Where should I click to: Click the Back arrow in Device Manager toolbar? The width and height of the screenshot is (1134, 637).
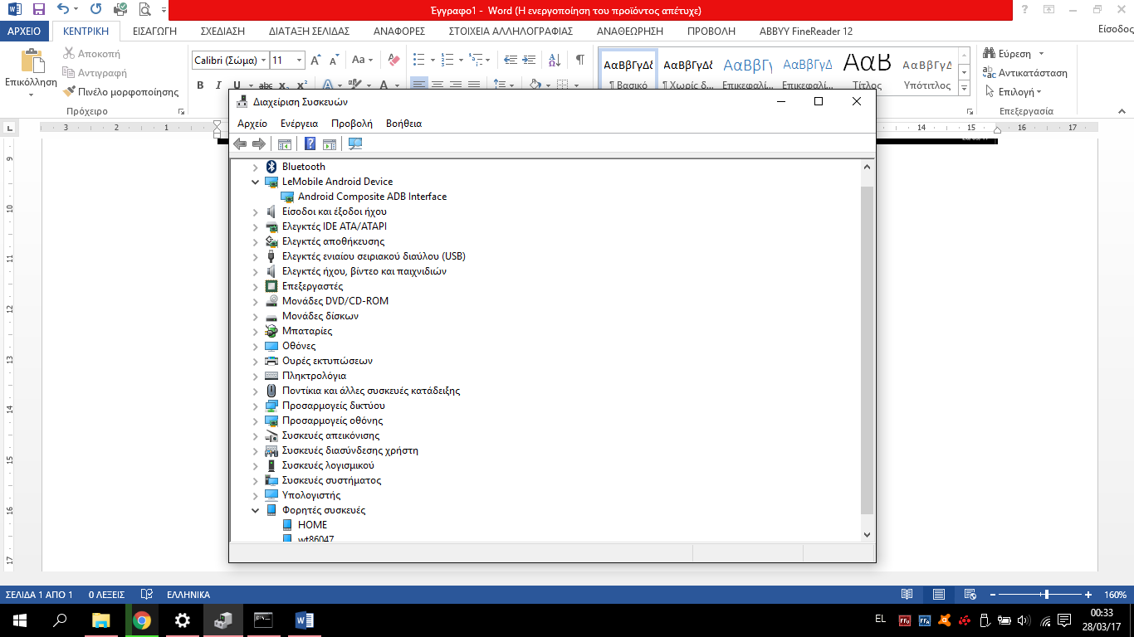point(240,144)
